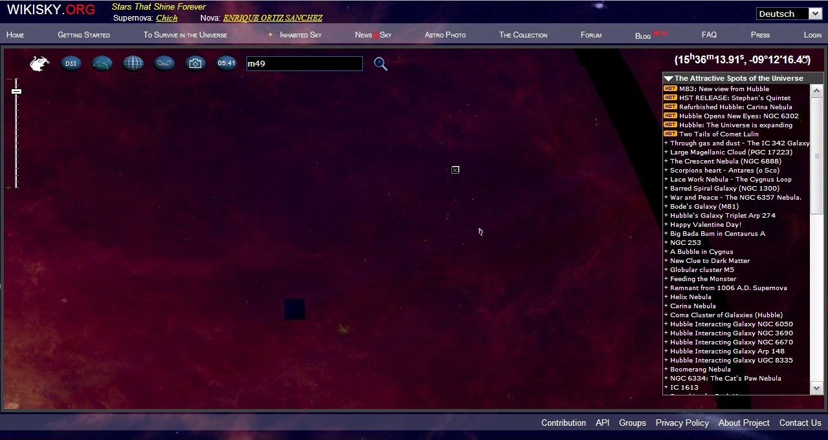Select the Happy Valentine Day! entry
Image resolution: width=828 pixels, height=440 pixels.
point(706,225)
